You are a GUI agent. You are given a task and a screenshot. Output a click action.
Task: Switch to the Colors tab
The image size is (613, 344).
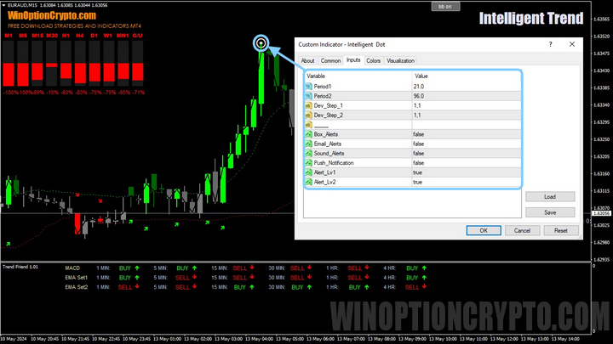tap(373, 61)
